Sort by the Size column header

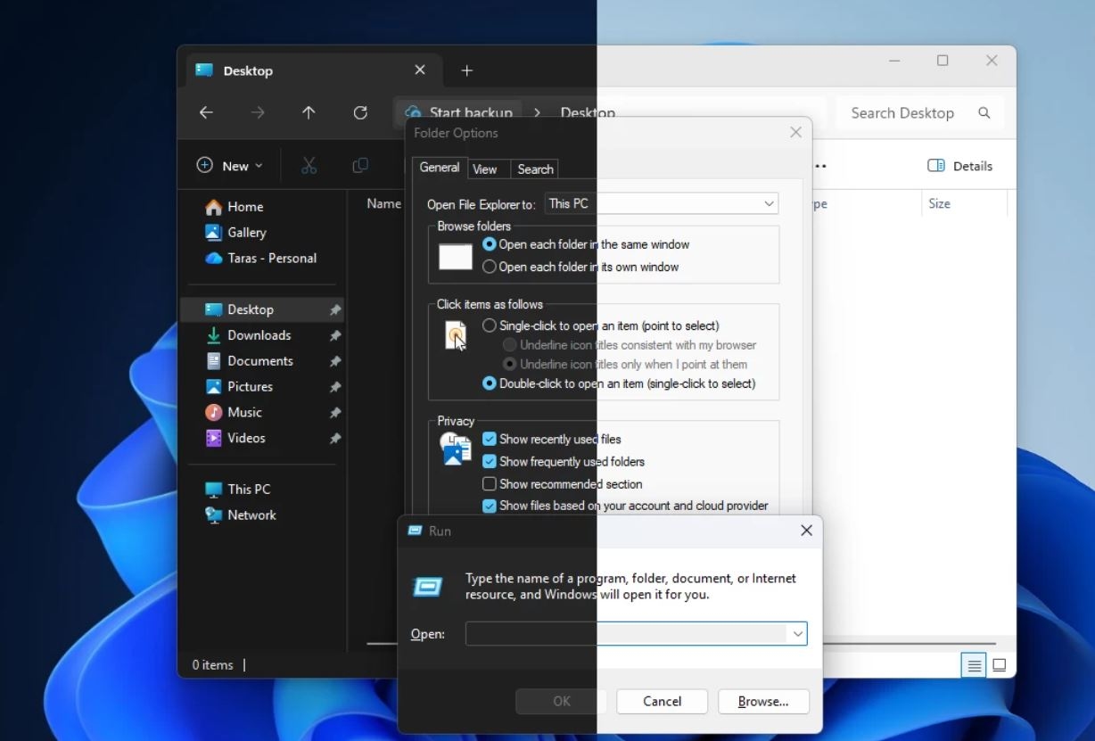click(x=939, y=203)
